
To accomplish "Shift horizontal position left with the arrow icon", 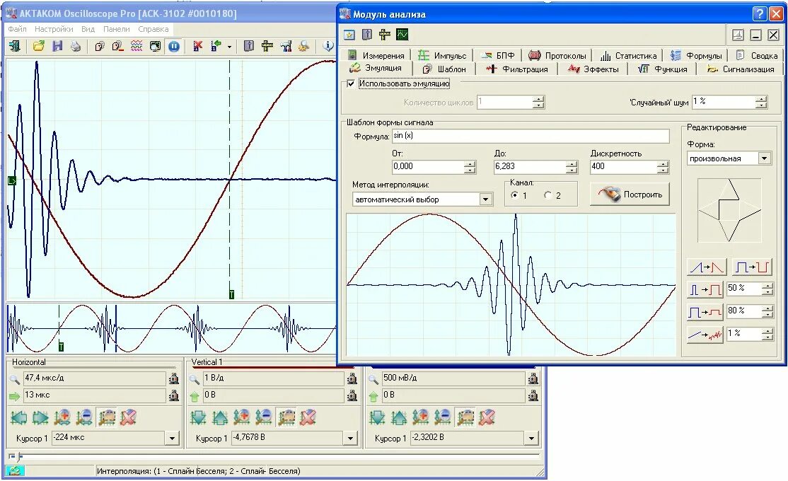I will coord(19,417).
